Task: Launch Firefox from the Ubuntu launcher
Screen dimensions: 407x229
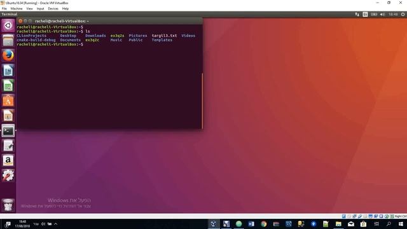Action: click(8, 55)
